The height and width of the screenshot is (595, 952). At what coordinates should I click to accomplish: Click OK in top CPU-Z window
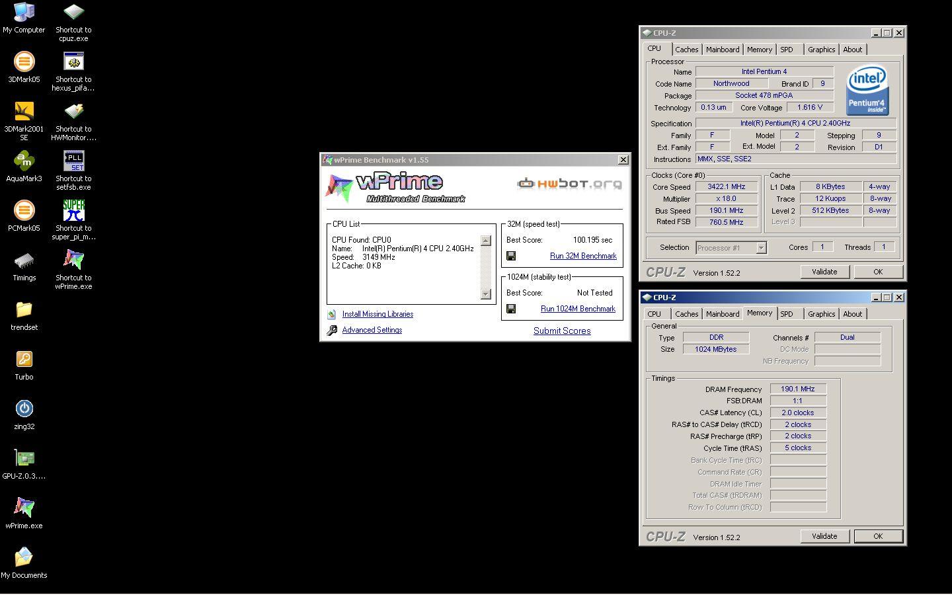878,272
